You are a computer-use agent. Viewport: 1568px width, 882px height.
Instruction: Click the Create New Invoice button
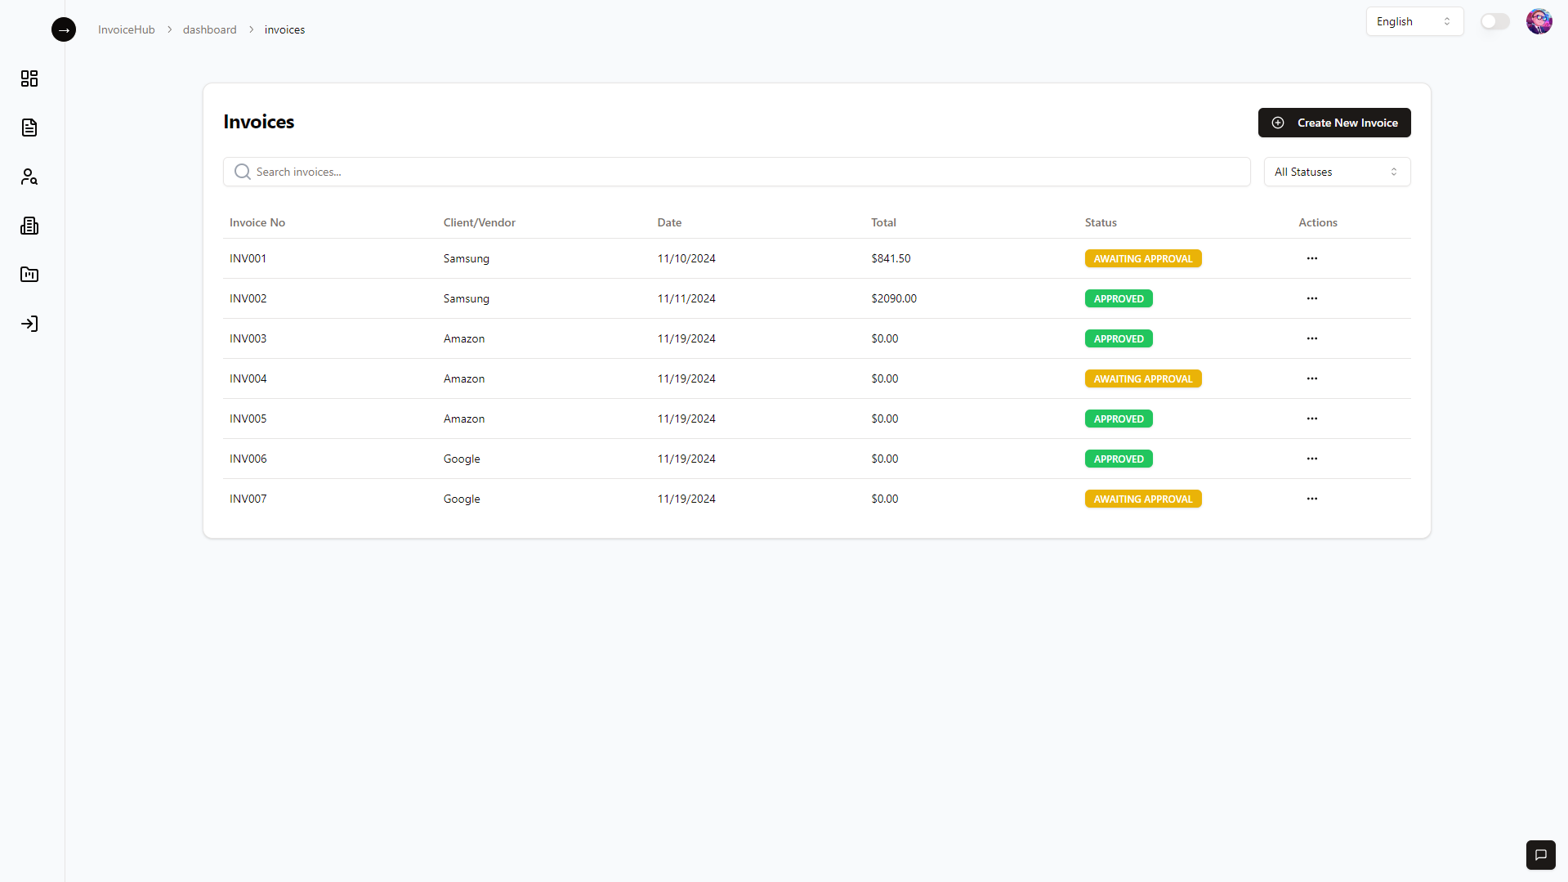click(1333, 123)
